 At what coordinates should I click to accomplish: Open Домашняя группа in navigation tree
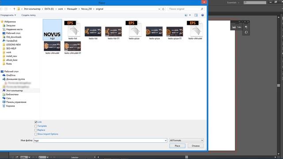[x=15, y=79]
